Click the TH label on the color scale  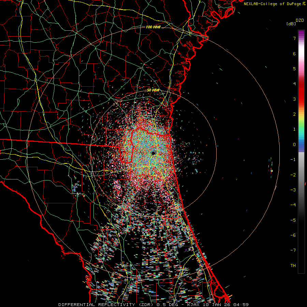293,265
